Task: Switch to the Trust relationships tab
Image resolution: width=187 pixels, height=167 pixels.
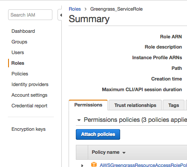Action: [135, 105]
